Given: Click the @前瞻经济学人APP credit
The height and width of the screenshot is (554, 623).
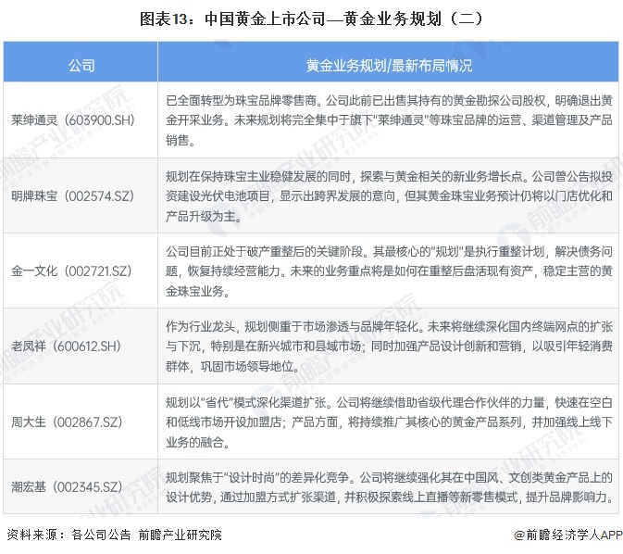Looking at the screenshot, I should 568,535.
